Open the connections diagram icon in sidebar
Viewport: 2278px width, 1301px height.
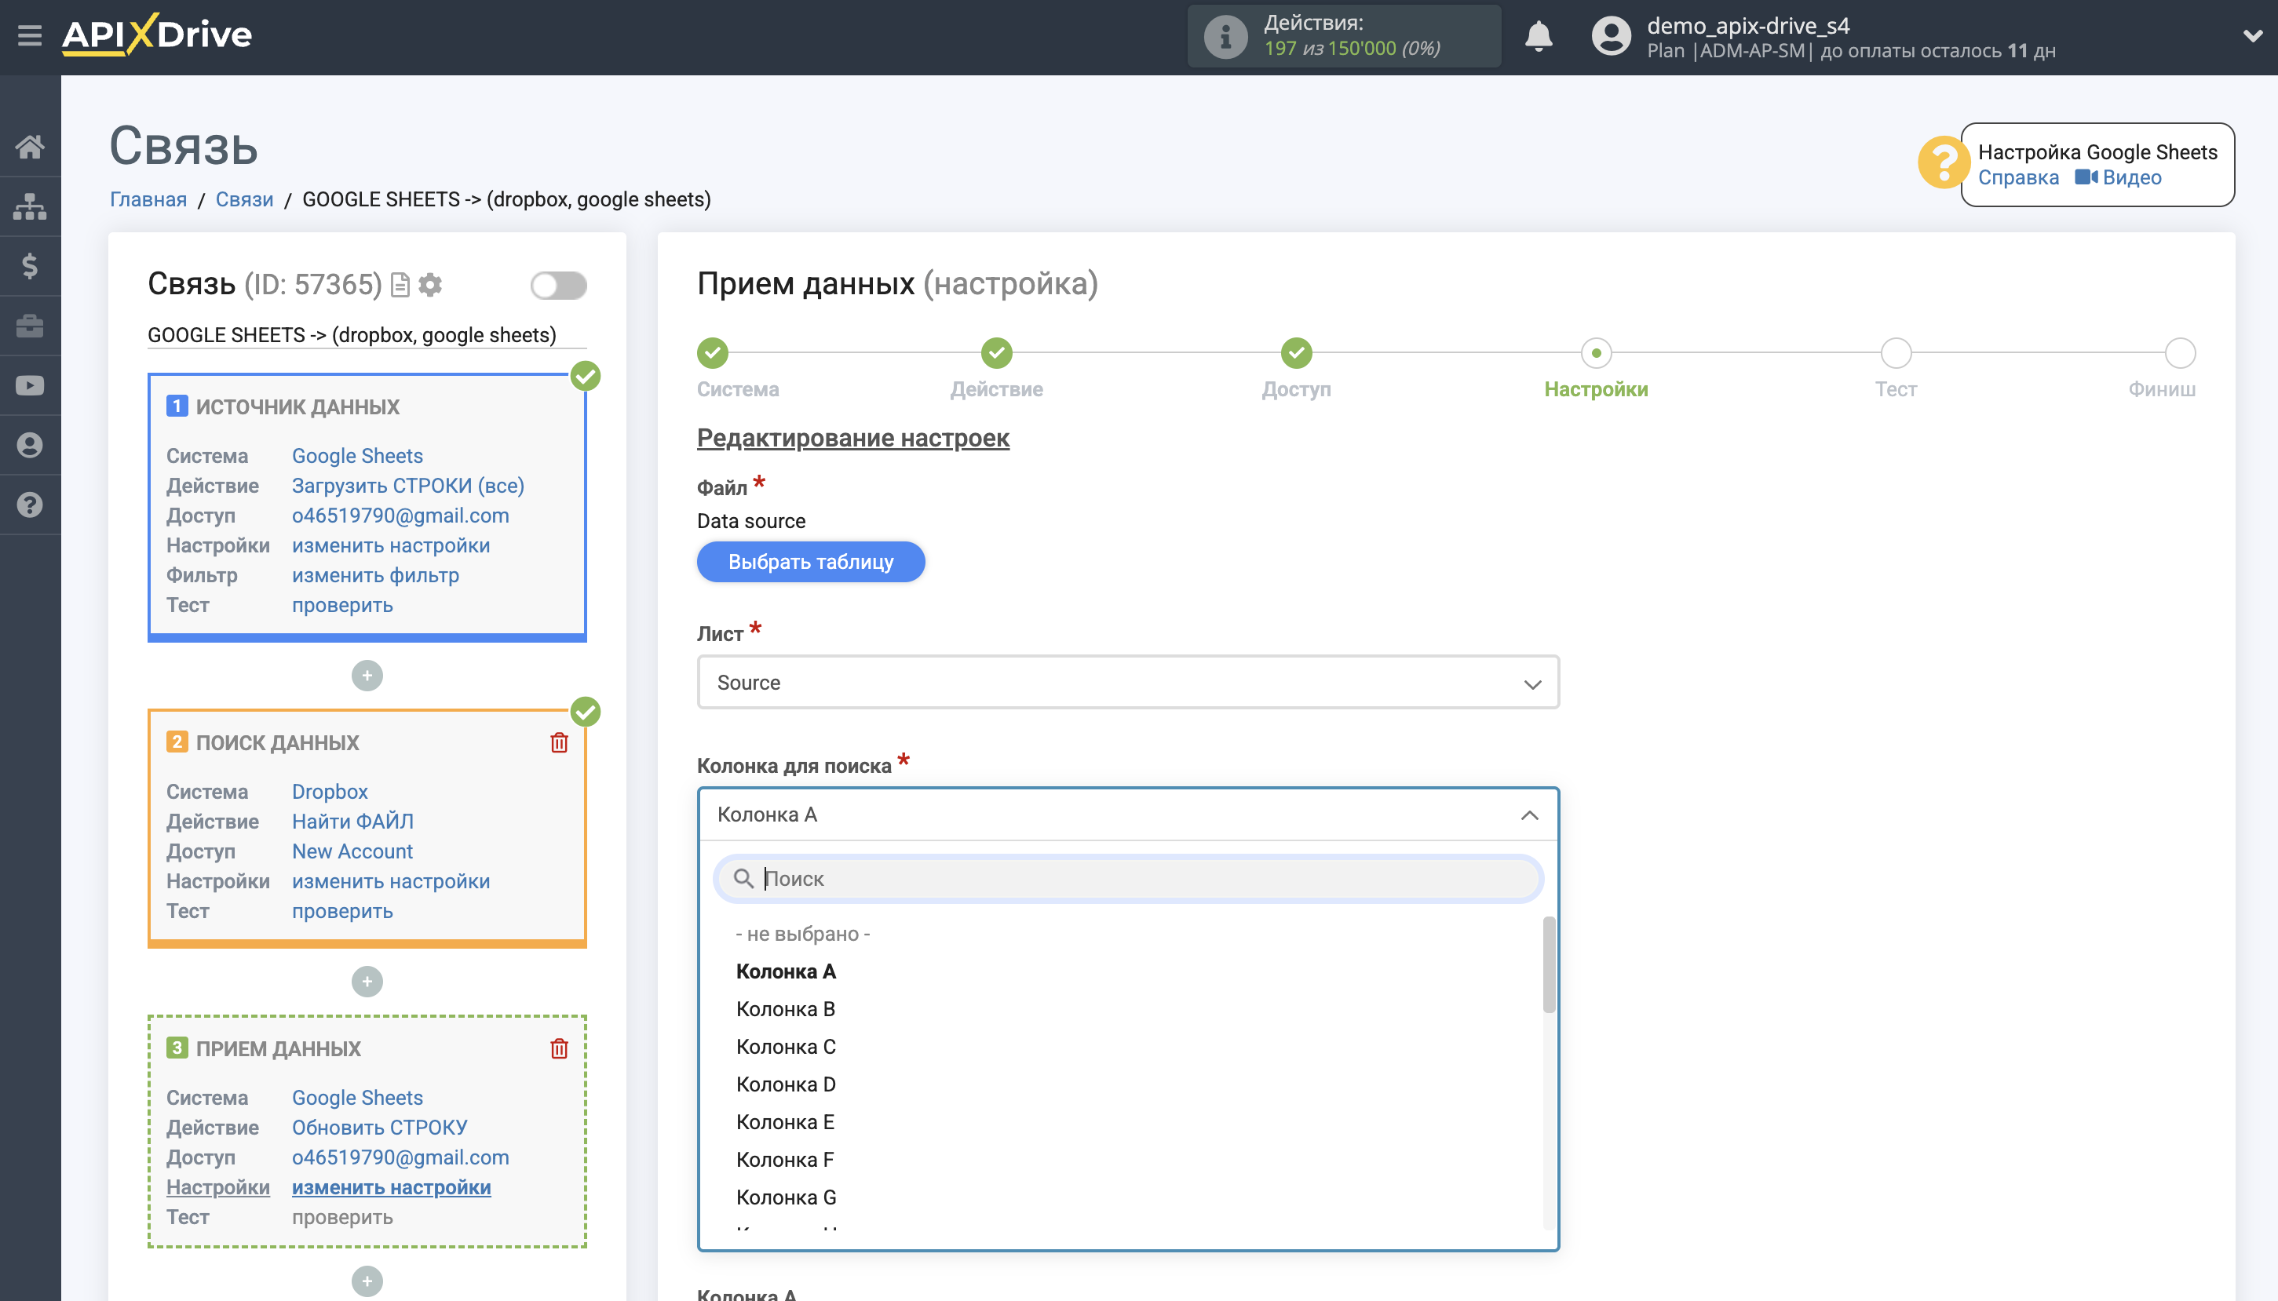pyautogui.click(x=30, y=206)
